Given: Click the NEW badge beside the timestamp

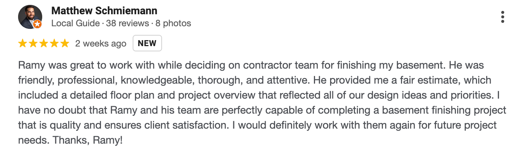Looking at the screenshot, I should point(147,43).
